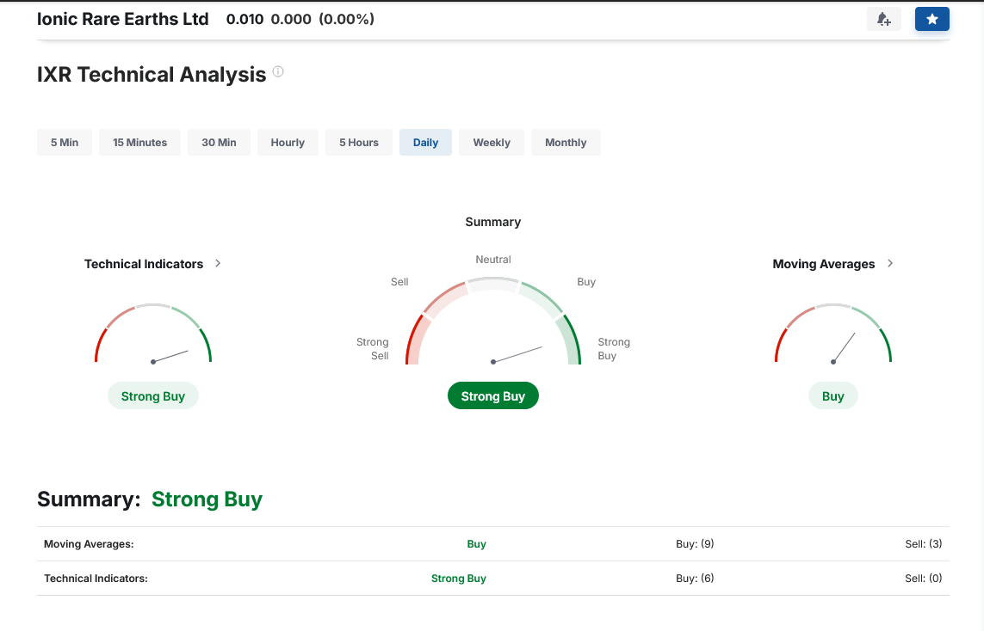Expand Technical Indicators via its chevron
This screenshot has width=984, height=631.
218,263
